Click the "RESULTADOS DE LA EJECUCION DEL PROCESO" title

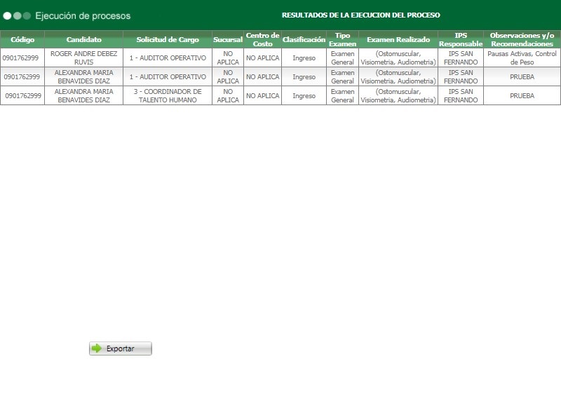point(361,13)
